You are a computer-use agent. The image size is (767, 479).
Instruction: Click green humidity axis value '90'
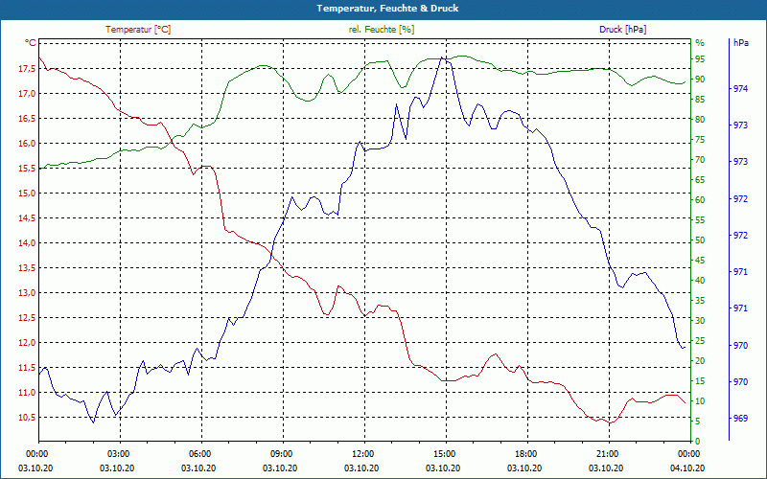[x=700, y=80]
